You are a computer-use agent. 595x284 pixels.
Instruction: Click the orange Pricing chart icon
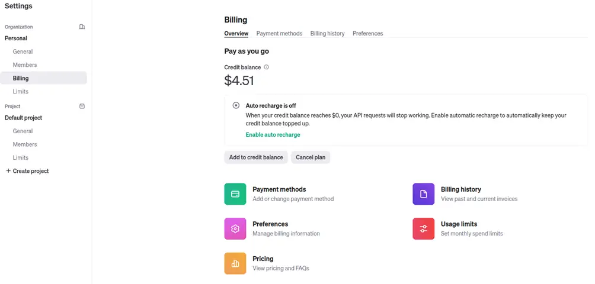(x=235, y=263)
